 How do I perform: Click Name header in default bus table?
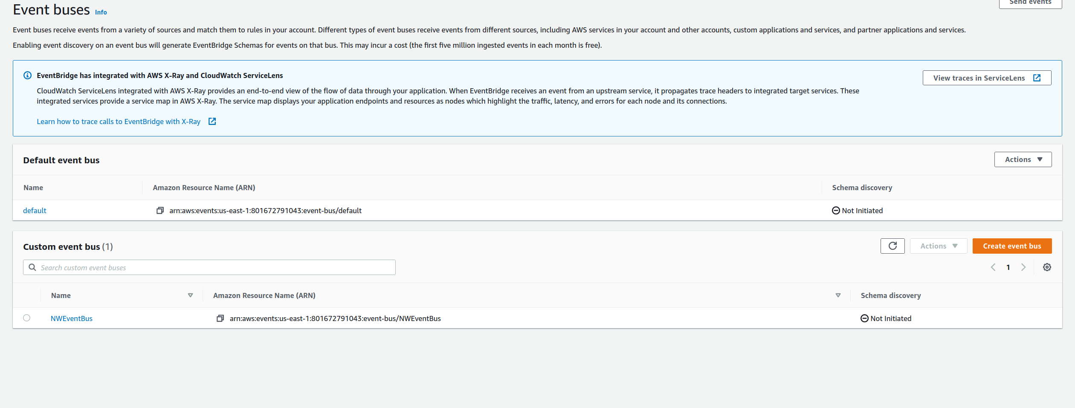click(x=33, y=188)
